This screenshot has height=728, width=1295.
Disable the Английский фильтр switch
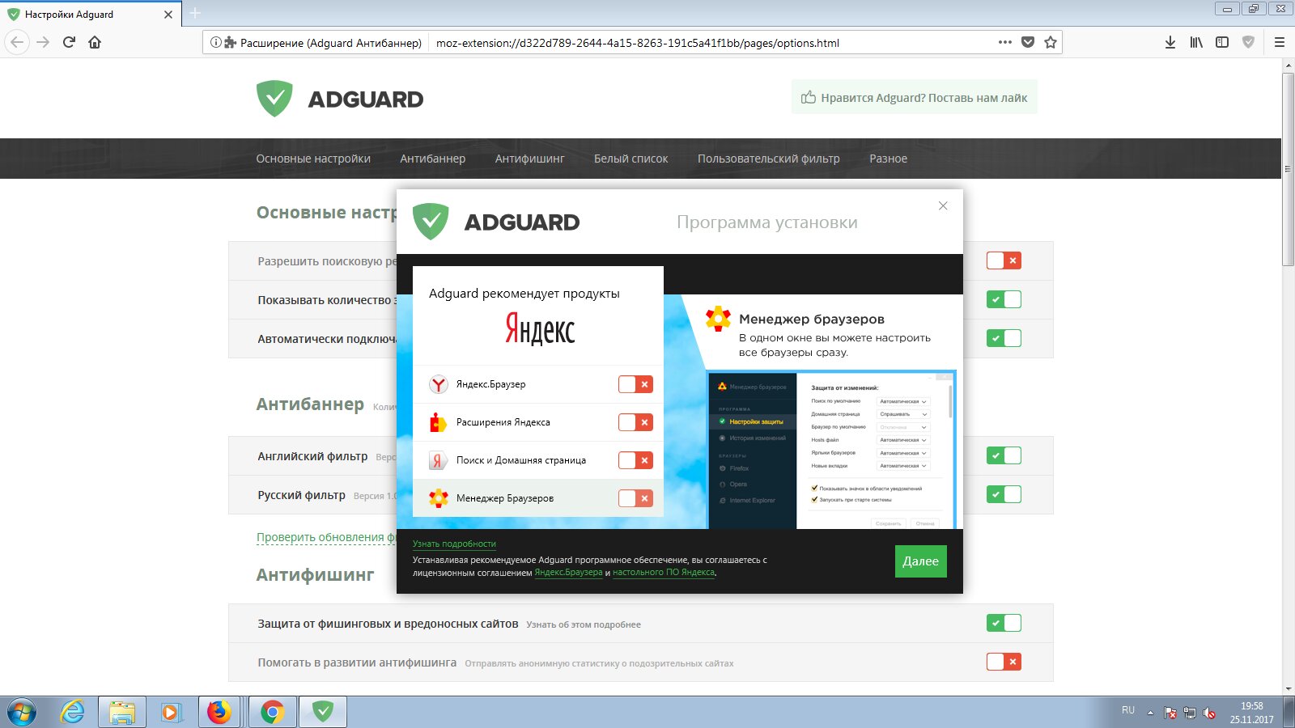click(1004, 455)
